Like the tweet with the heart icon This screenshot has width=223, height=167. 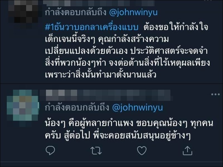click(142, 151)
